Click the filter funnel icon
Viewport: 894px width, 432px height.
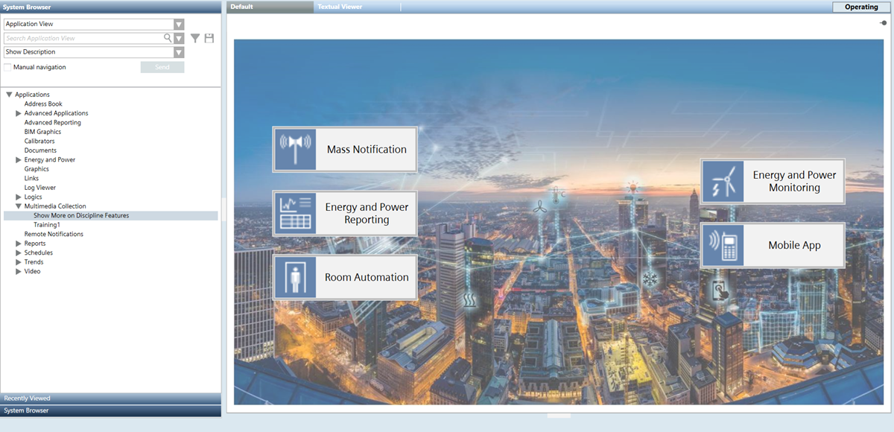click(x=195, y=38)
